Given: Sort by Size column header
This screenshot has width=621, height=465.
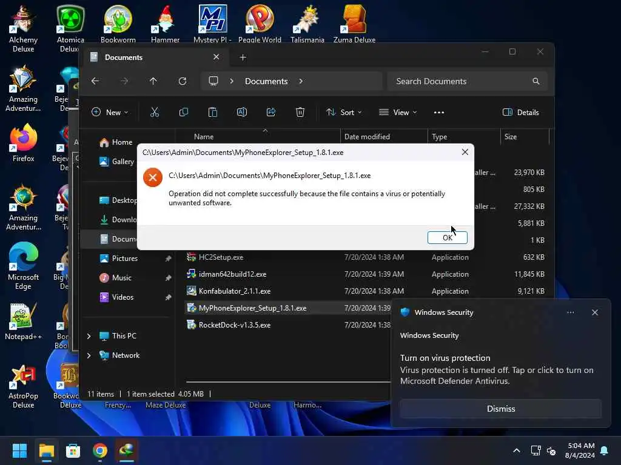Looking at the screenshot, I should tap(511, 136).
